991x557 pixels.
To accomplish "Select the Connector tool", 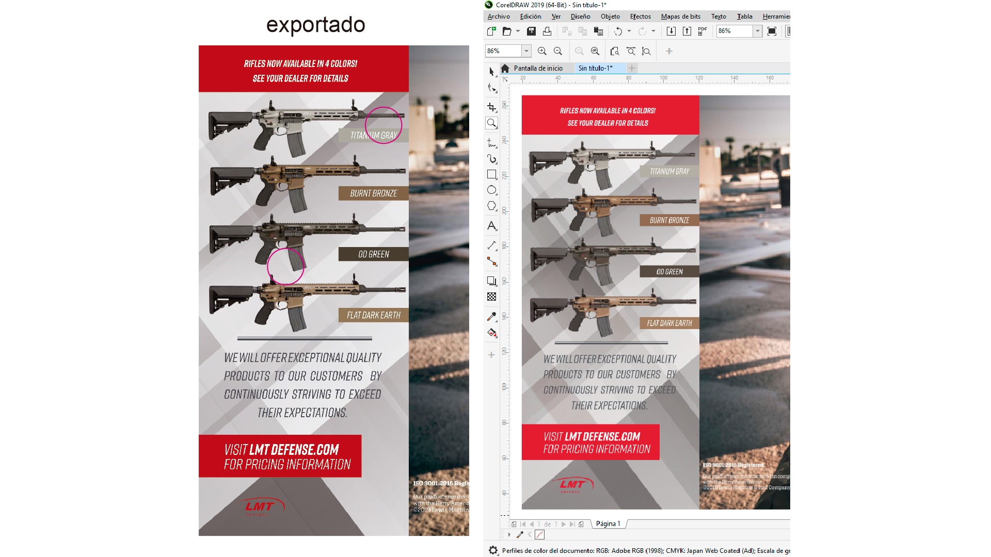I will click(492, 261).
